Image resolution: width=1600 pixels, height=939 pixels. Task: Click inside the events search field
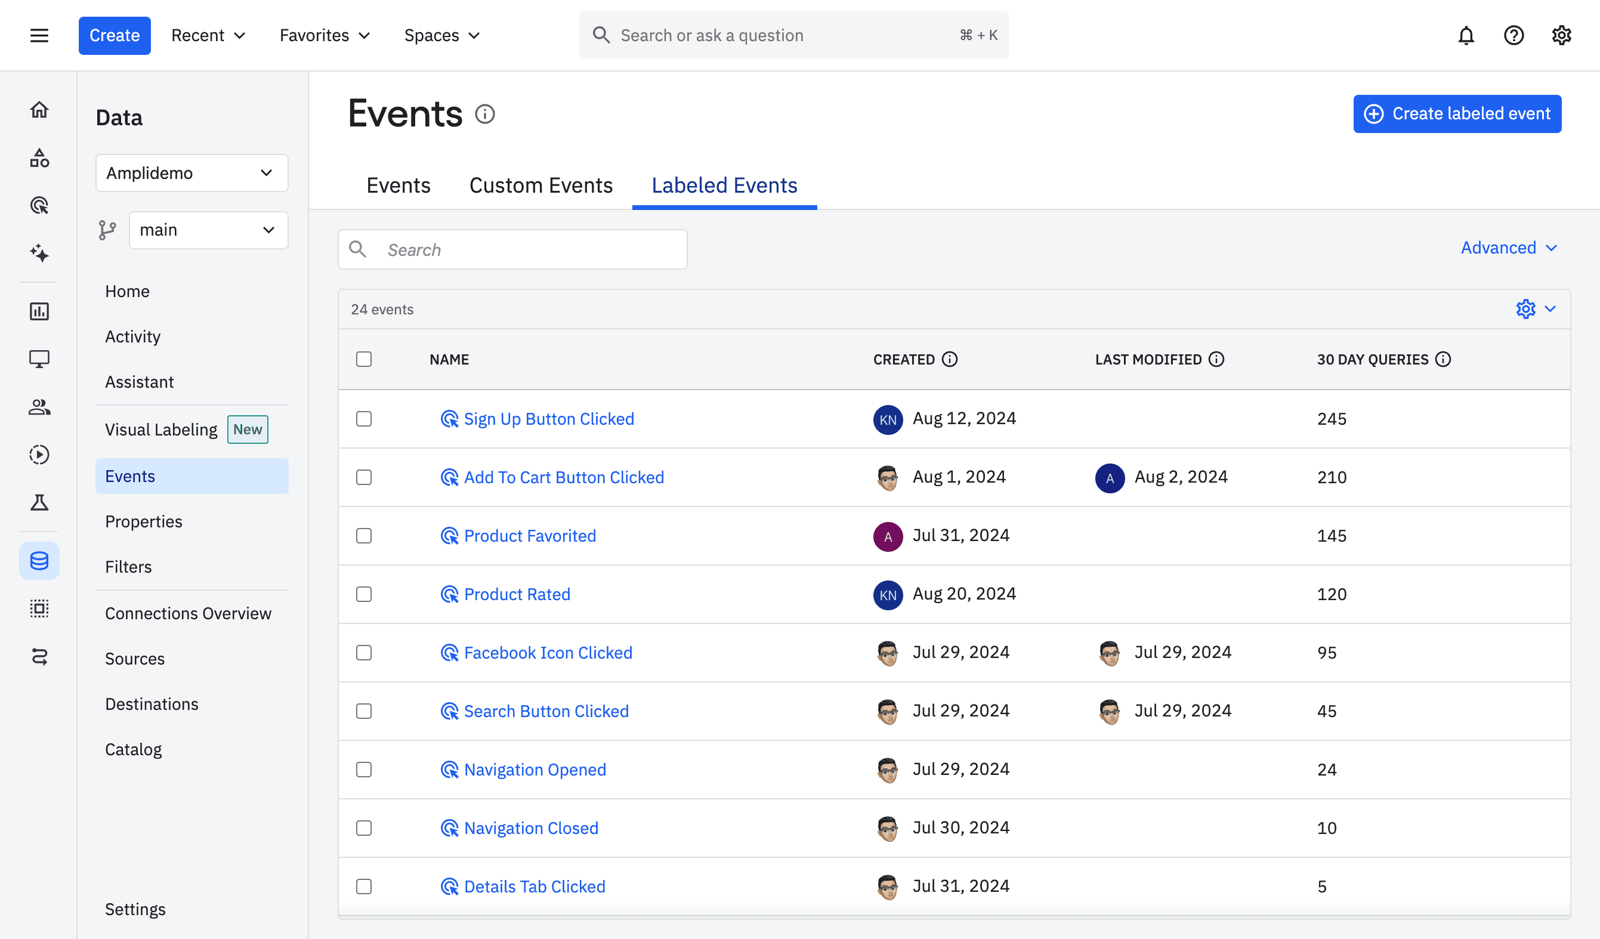[x=512, y=249]
